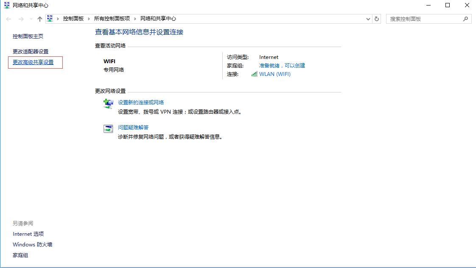Screen dimensions: 476x268
Task: Click 准备就绪，可以创建 homegroup link
Action: coord(283,65)
